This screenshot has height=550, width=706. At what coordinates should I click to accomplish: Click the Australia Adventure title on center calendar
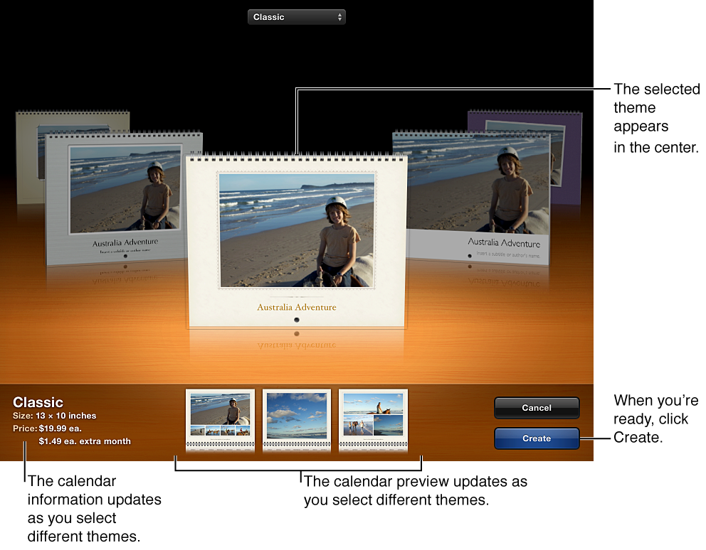coord(296,307)
